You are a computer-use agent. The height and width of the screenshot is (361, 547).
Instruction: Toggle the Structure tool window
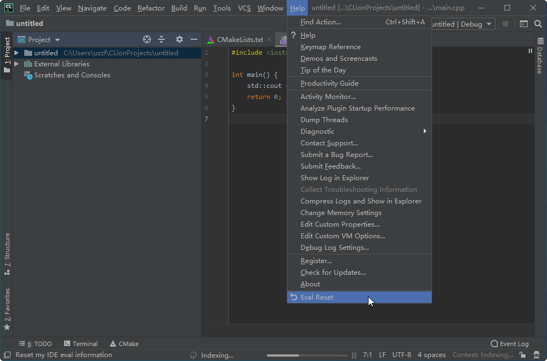7,253
